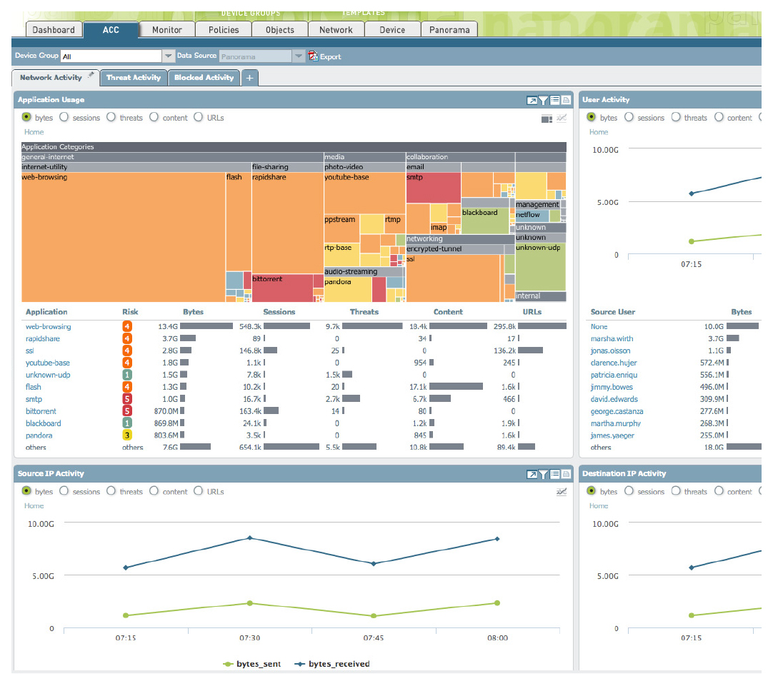Screen dimensions: 768x686
Task: Click the 07:30 bytes_received data point in Source IP chart
Action: tap(249, 538)
